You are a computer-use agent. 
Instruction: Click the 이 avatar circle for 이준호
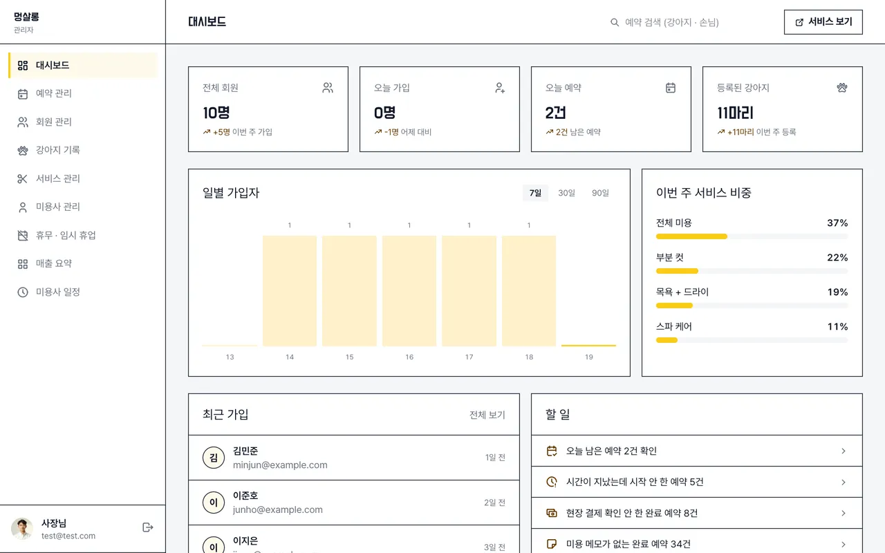[214, 503]
